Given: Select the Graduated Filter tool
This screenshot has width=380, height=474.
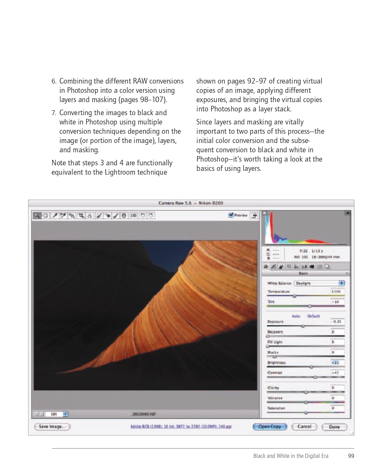Looking at the screenshot, I should pos(124,216).
